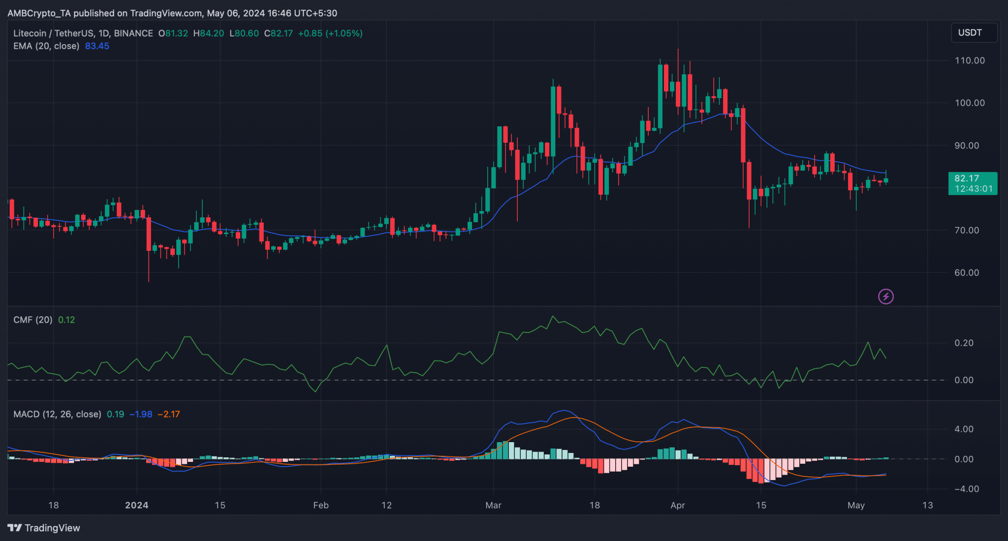The width and height of the screenshot is (1008, 541).
Task: Click the current price label 82.17
Action: (x=973, y=183)
